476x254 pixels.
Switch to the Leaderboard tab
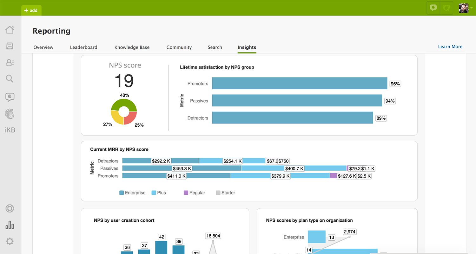click(x=83, y=47)
